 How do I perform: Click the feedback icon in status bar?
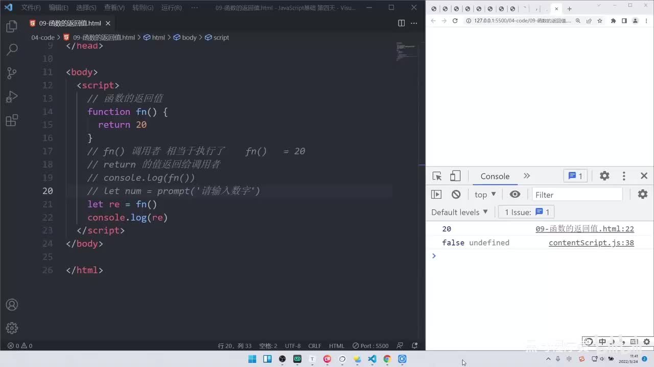tap(400, 346)
